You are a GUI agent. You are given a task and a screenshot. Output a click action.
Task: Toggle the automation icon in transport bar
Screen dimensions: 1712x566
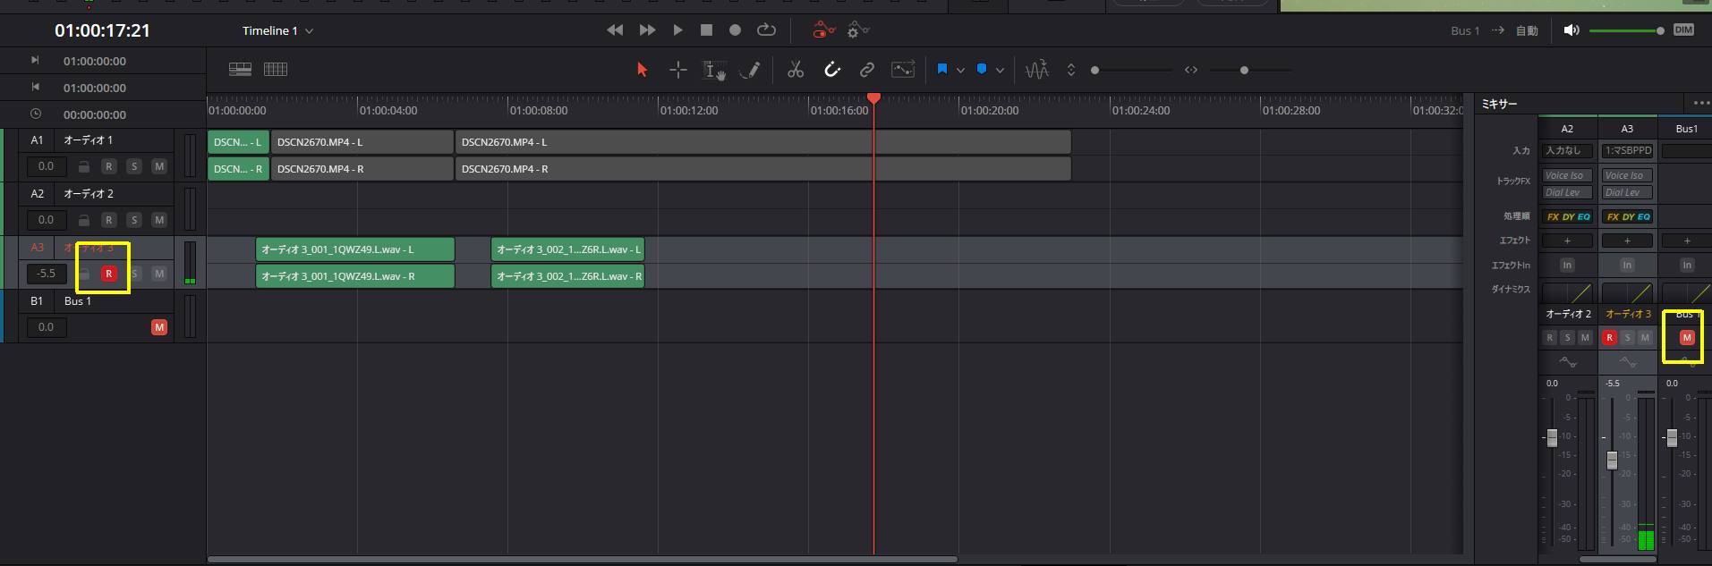tap(823, 30)
